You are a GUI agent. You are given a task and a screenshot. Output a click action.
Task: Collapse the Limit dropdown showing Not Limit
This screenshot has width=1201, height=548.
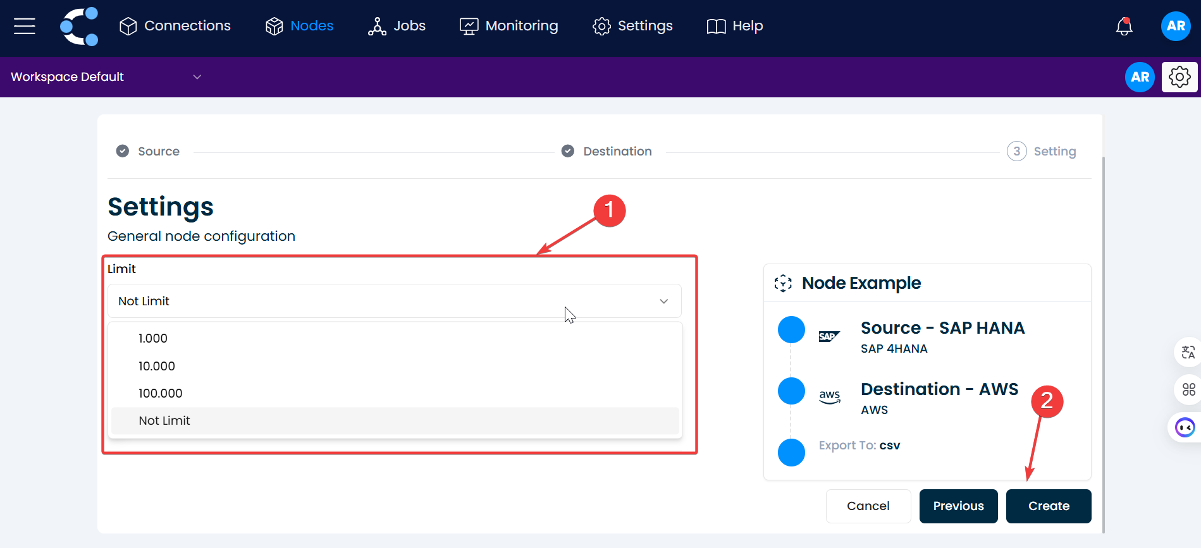394,301
